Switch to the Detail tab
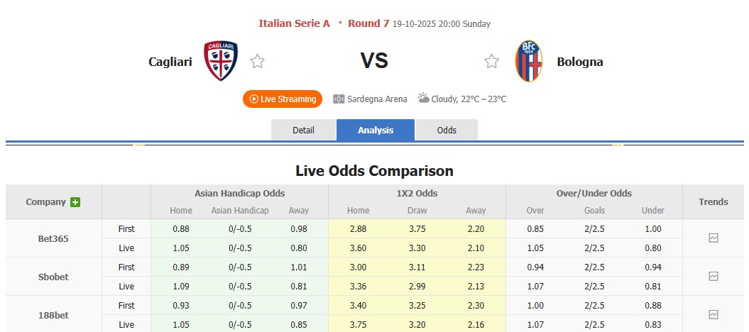 303,130
